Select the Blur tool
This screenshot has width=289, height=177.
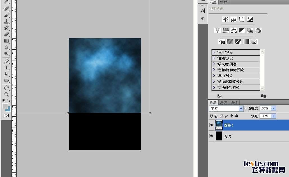(6, 47)
